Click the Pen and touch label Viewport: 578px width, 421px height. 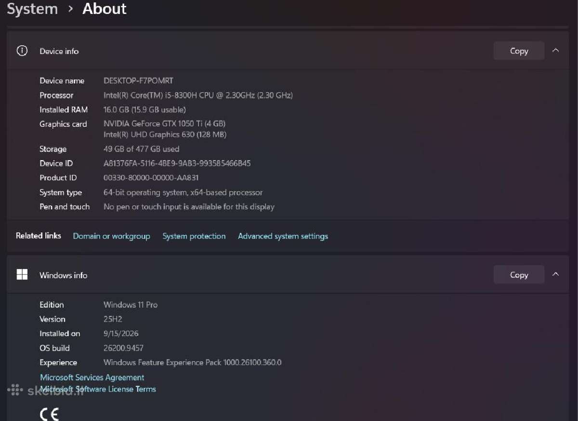(x=65, y=207)
